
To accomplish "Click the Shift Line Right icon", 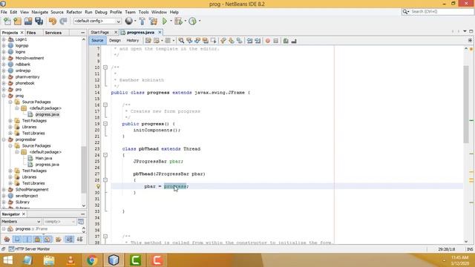I will pyautogui.click(x=258, y=41).
